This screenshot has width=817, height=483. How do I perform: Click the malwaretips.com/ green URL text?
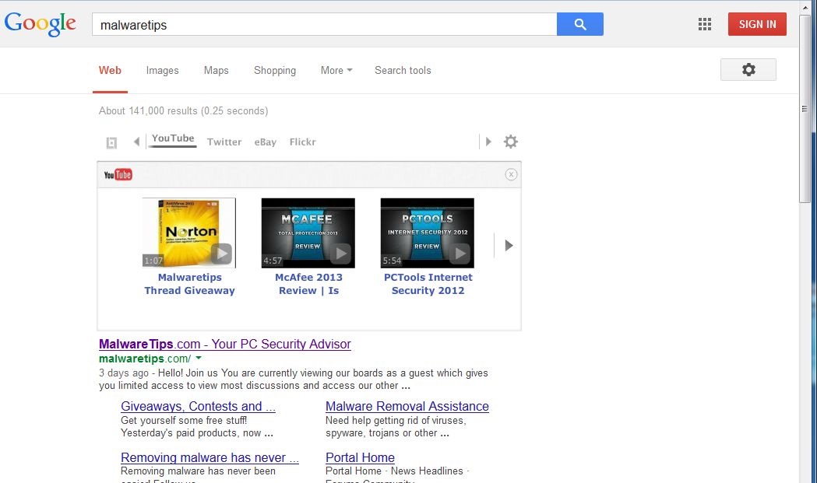tap(145, 359)
